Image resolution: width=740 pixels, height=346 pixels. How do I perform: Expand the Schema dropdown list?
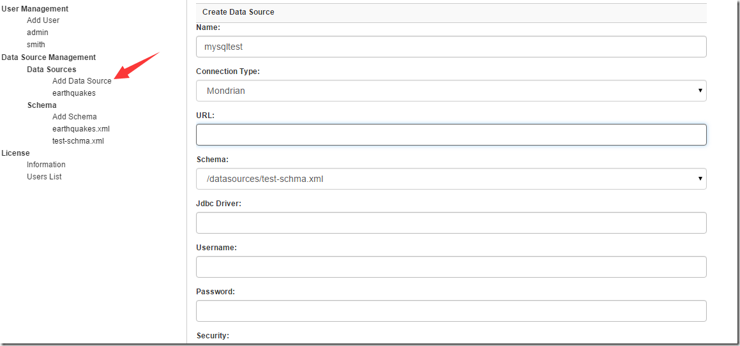(x=451, y=179)
